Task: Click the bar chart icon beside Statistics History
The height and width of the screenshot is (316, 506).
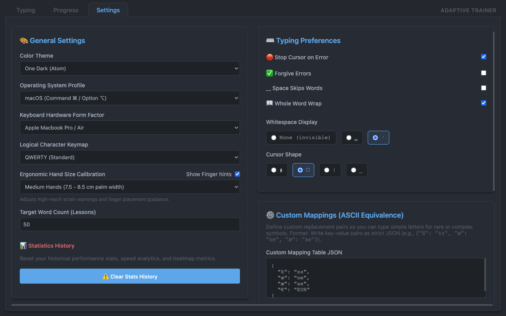Action: coord(23,246)
